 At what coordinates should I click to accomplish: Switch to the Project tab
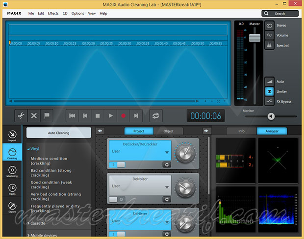[139, 131]
